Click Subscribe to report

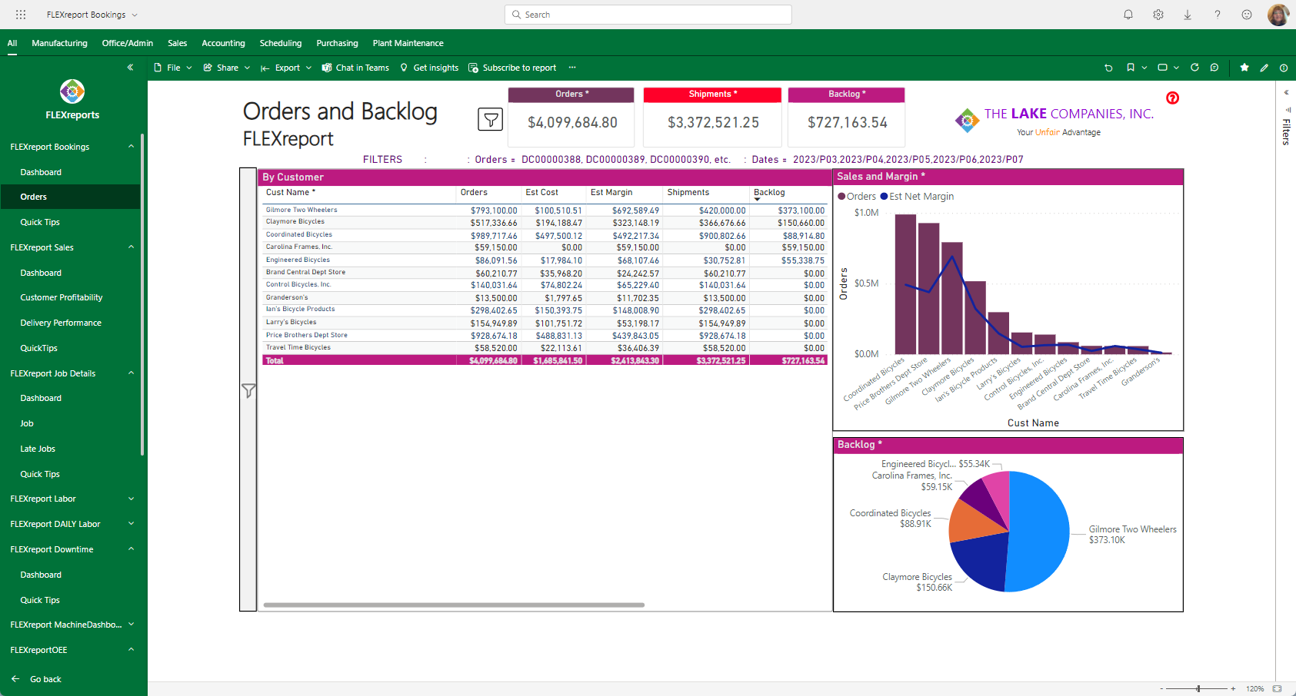point(512,68)
